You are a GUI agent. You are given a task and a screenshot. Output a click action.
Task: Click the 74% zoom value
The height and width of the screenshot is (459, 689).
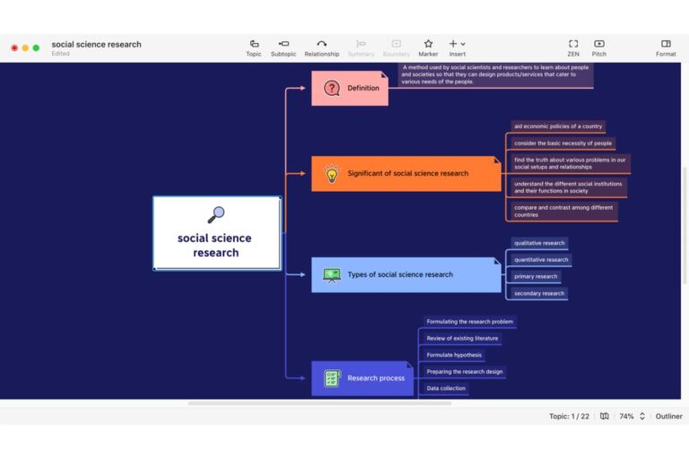tap(626, 416)
